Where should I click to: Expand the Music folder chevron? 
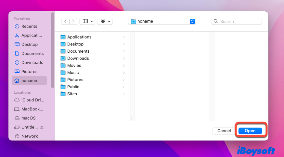[124, 73]
